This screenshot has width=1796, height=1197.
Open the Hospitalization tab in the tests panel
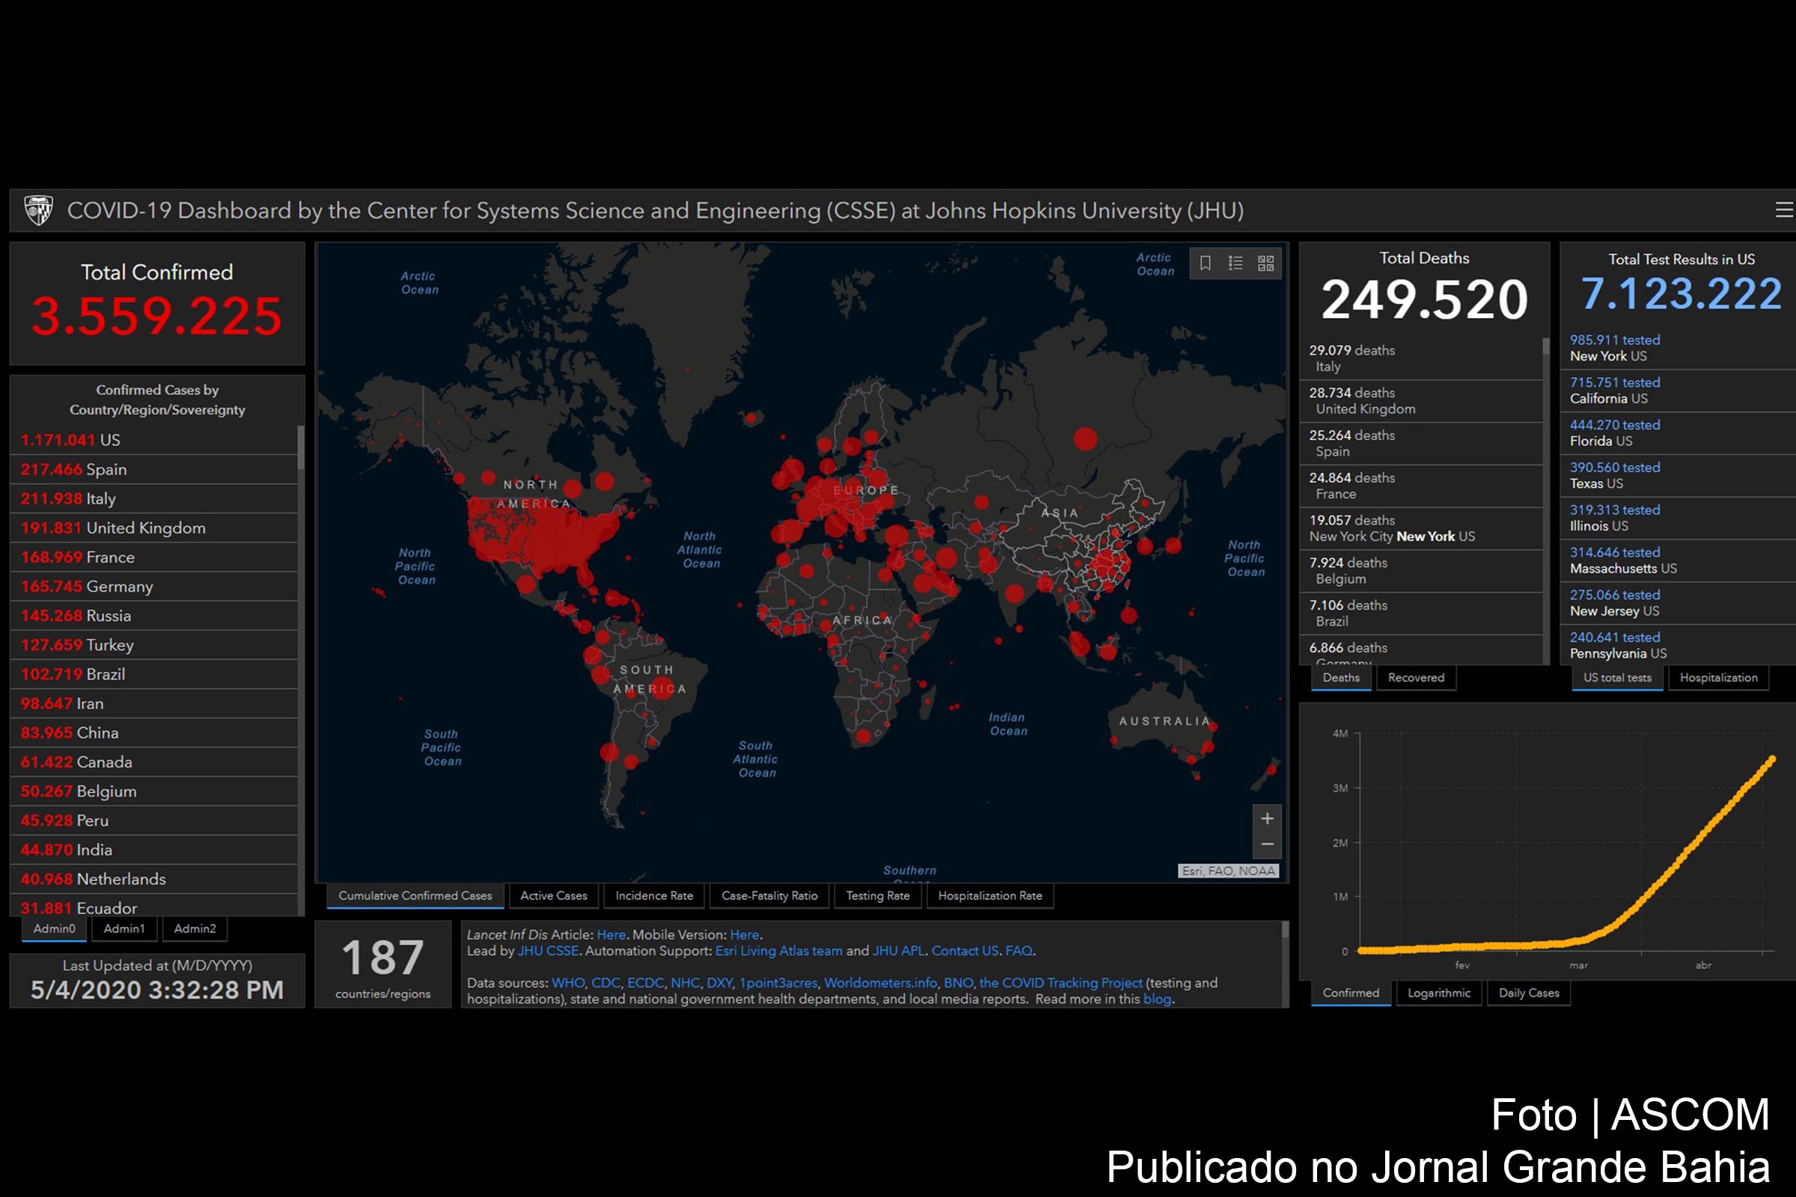1718,677
